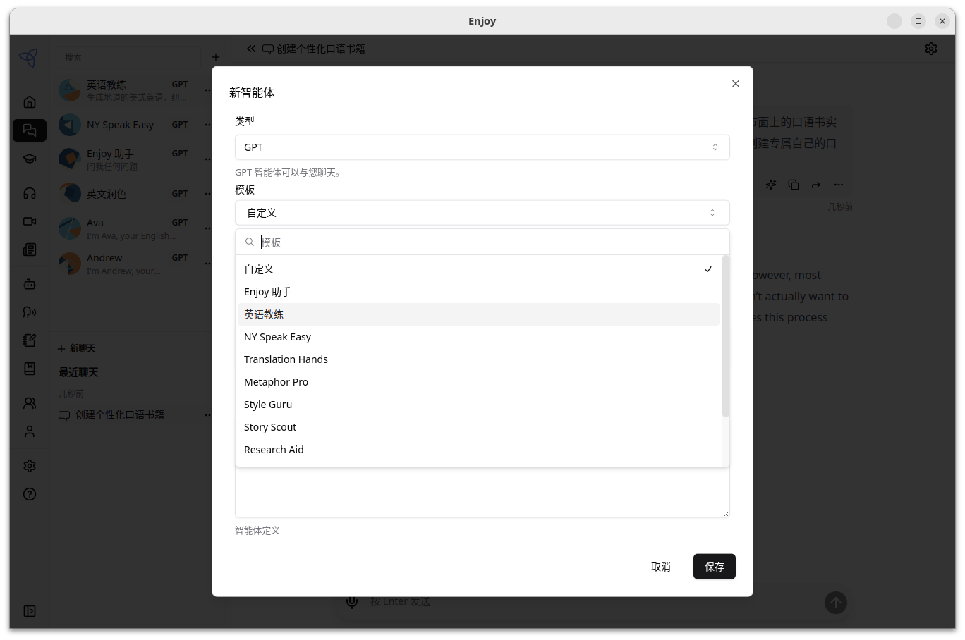This screenshot has width=965, height=640.
Task: Select NY Speak Easy template option
Action: pyautogui.click(x=277, y=336)
